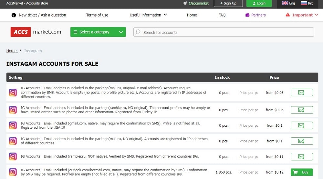Open the Select a category dropdown
Screen dimensions: 323x179
(x=98, y=32)
